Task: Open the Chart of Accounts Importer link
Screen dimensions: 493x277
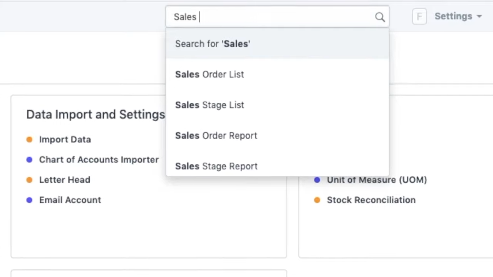Action: 99,160
